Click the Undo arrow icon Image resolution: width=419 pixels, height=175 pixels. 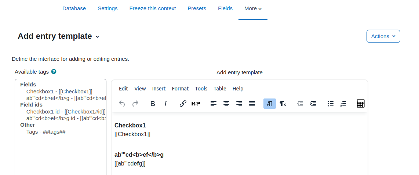(x=122, y=104)
